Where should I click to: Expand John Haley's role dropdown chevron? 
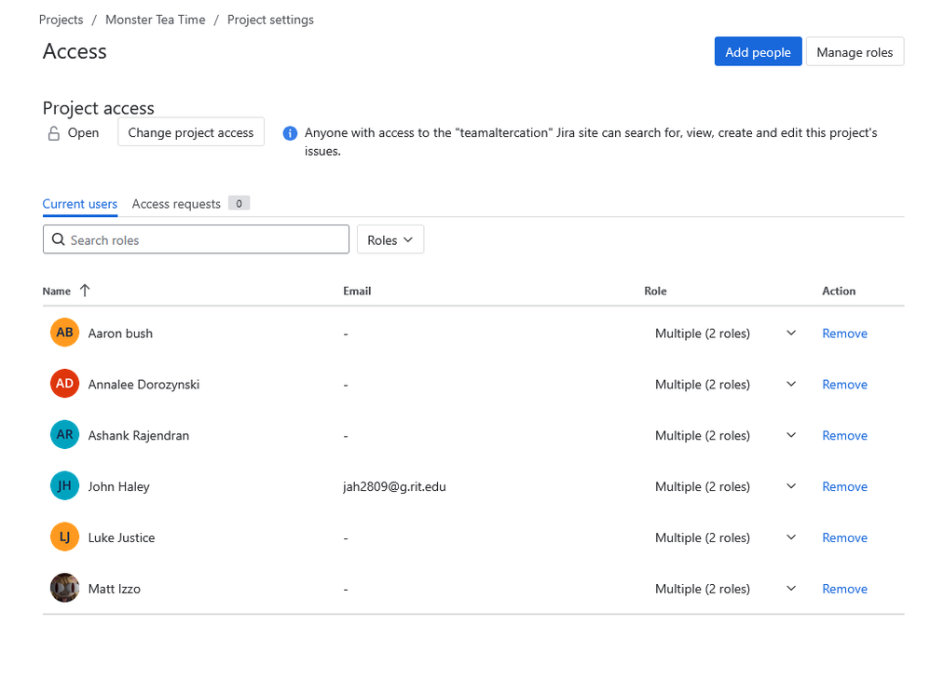[x=791, y=486]
